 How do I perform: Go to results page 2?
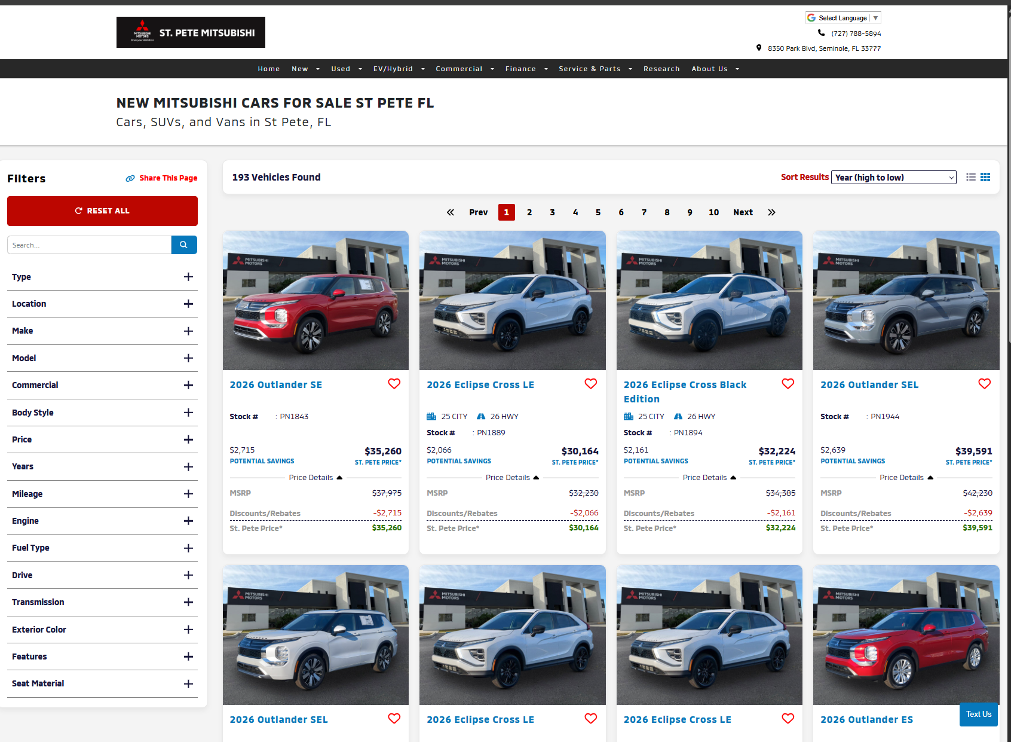529,212
